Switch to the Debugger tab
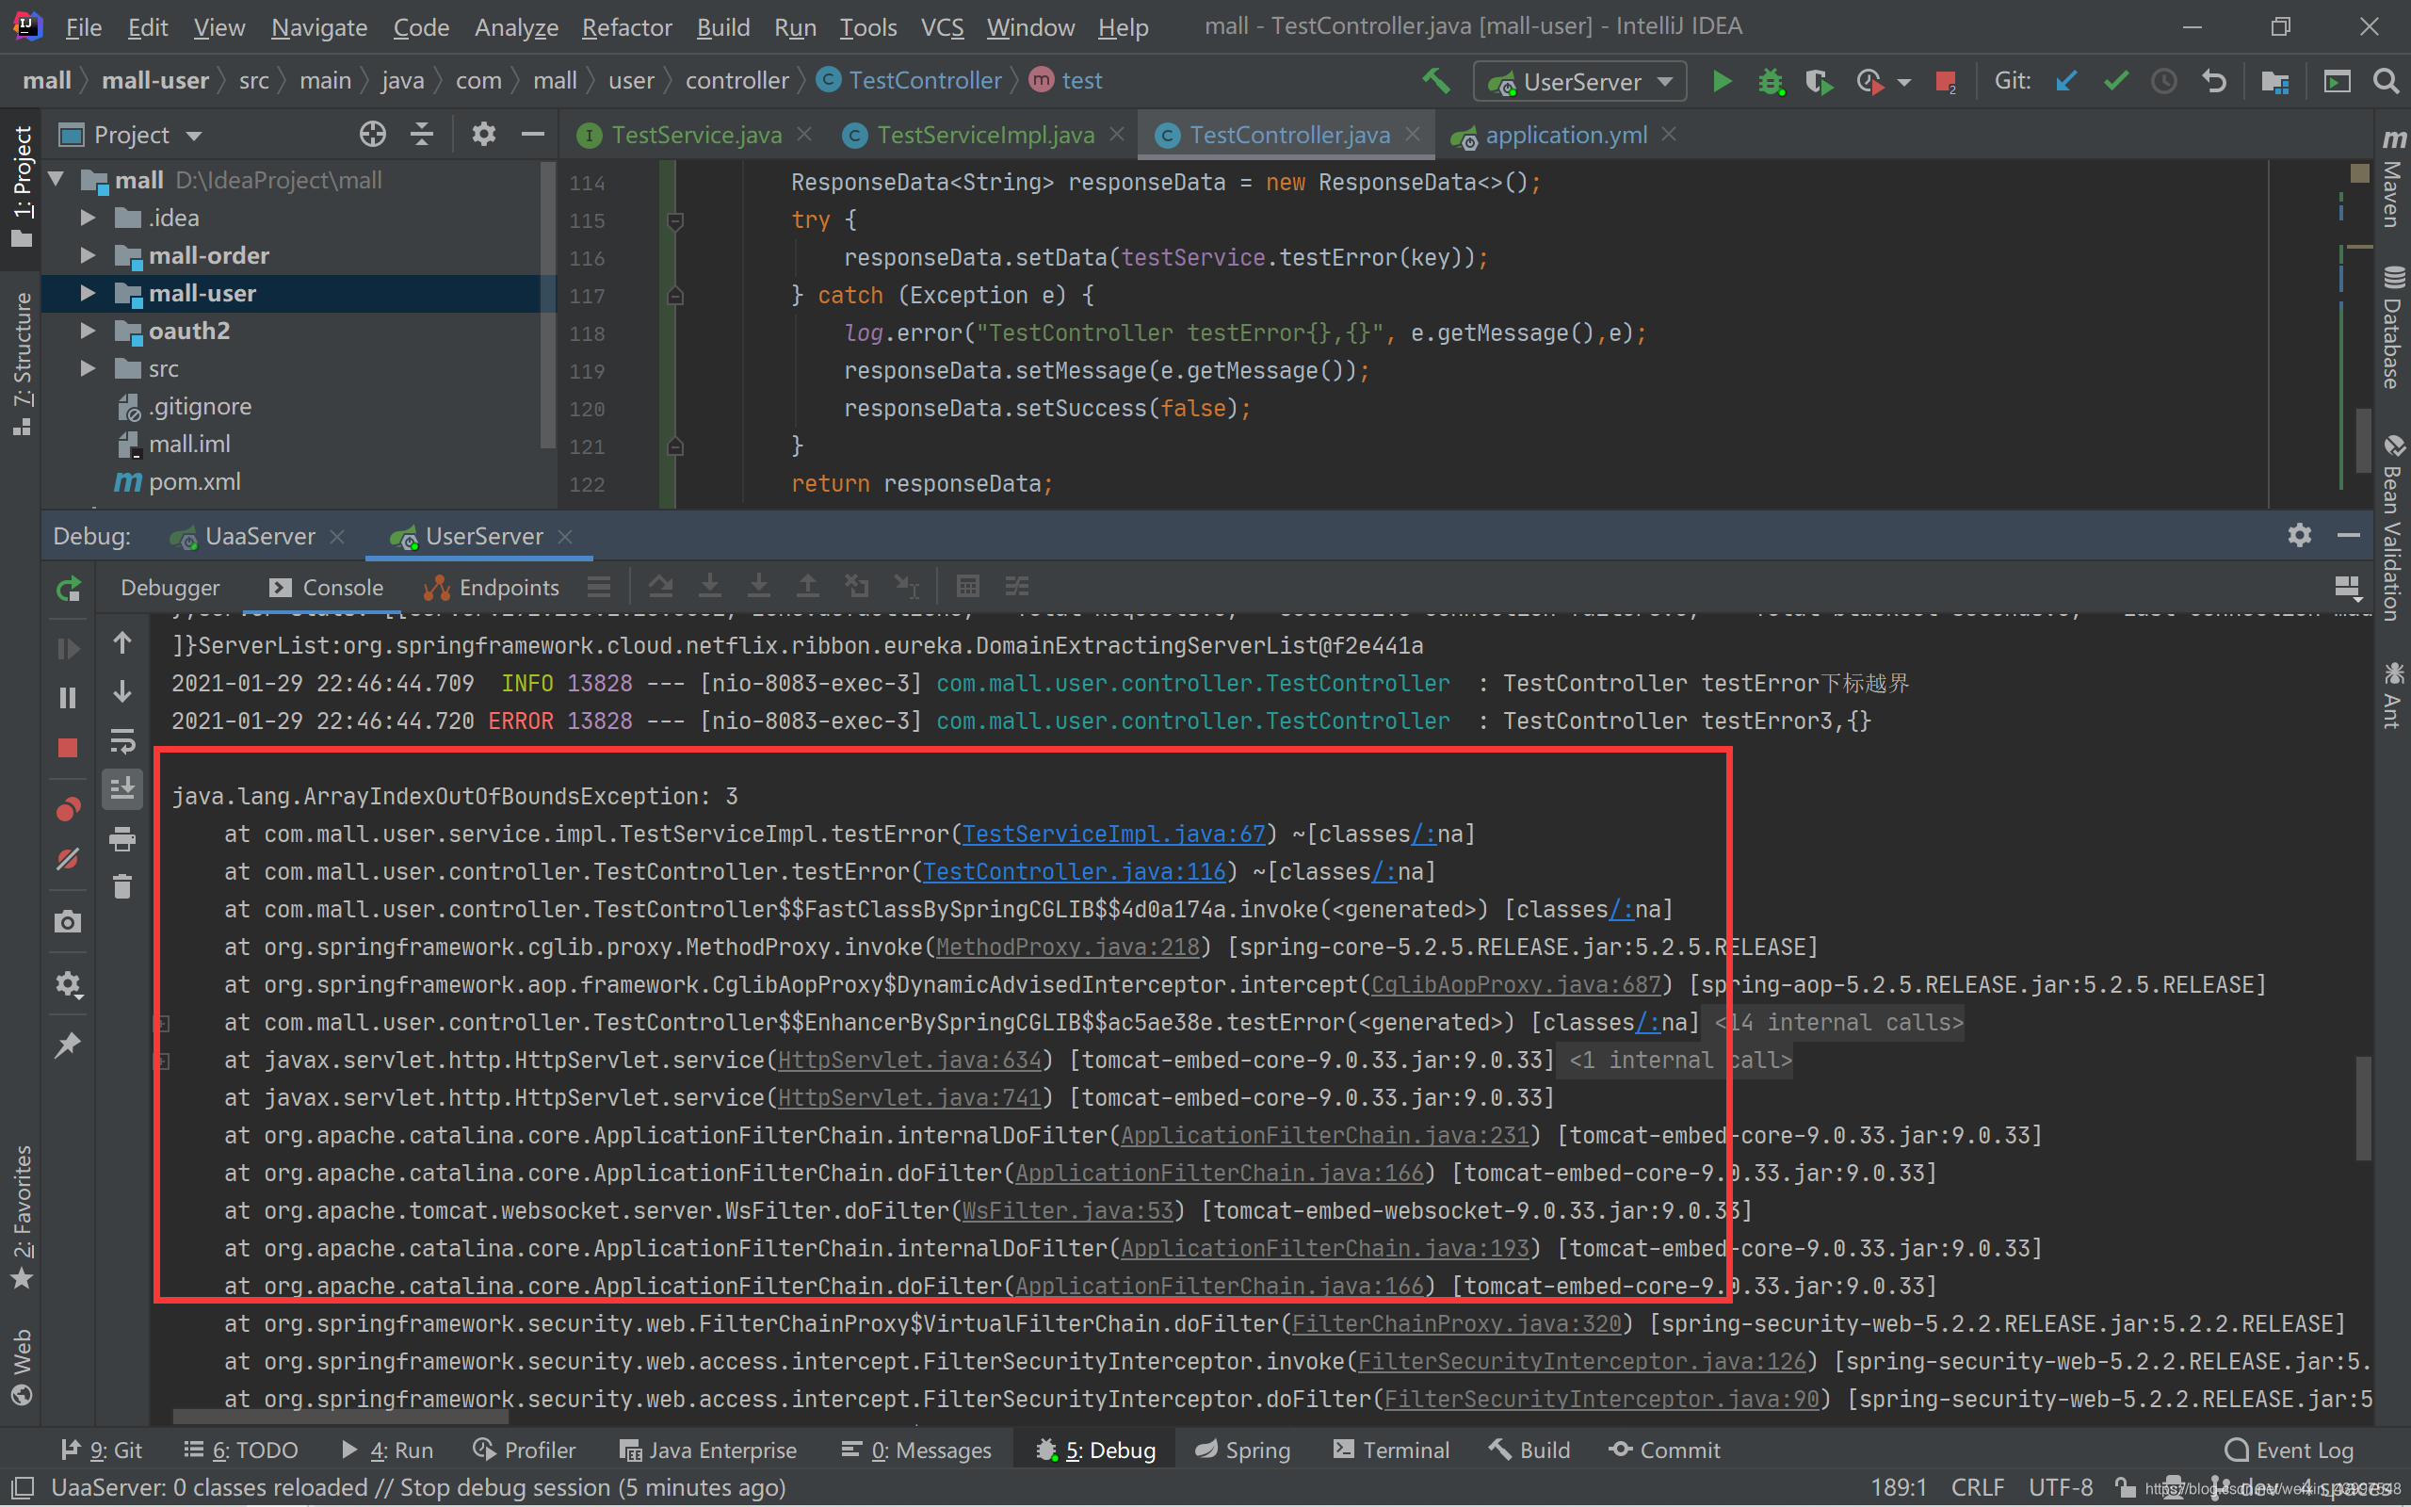Image resolution: width=2411 pixels, height=1507 pixels. [x=170, y=588]
